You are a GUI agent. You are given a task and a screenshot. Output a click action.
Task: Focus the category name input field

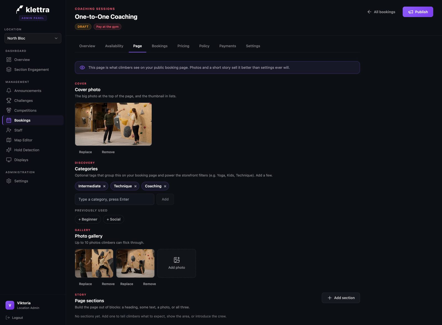pyautogui.click(x=114, y=199)
